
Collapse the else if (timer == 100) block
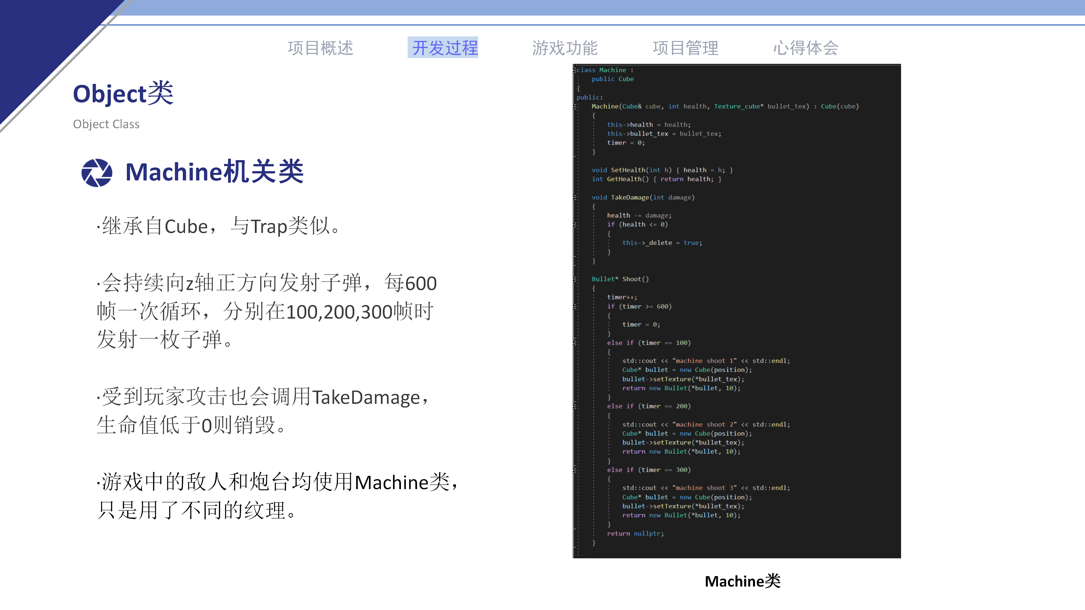pos(574,343)
